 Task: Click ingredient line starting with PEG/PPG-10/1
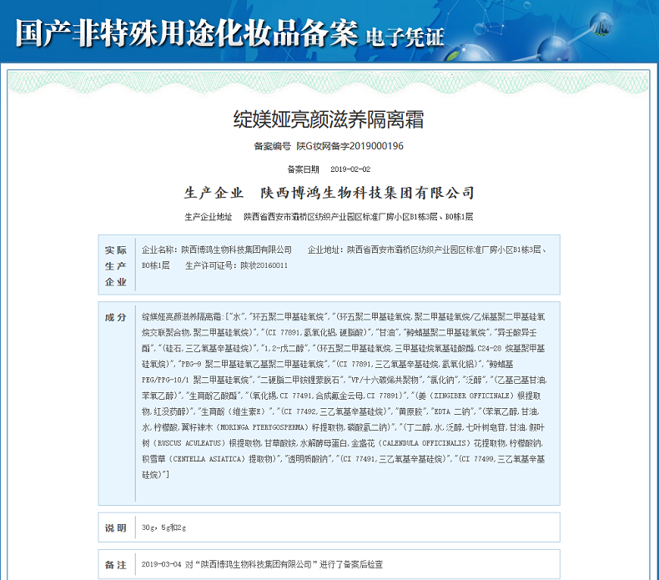coord(344,381)
